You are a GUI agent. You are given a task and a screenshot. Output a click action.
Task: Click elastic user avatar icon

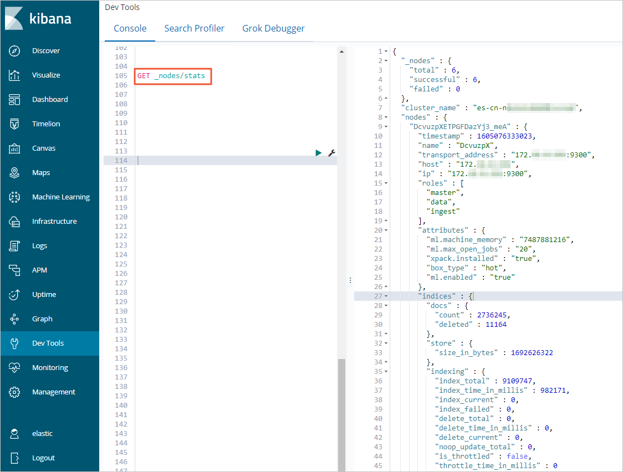[14, 433]
